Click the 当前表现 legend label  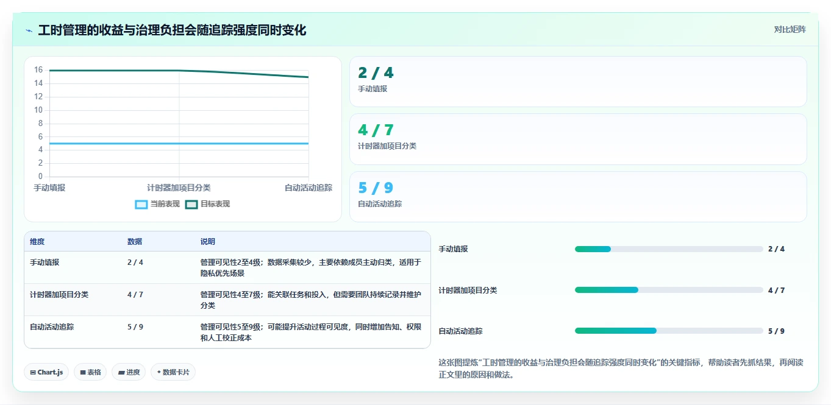click(165, 205)
